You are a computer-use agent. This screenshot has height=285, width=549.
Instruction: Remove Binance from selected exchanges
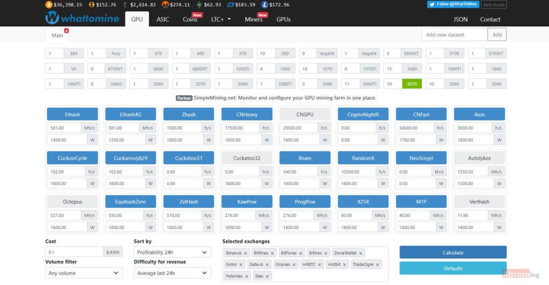pyautogui.click(x=246, y=253)
